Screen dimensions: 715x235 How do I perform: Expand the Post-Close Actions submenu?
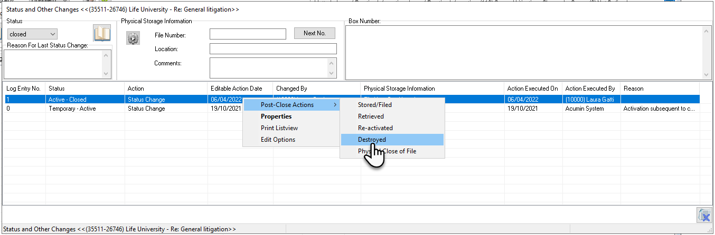click(x=291, y=105)
